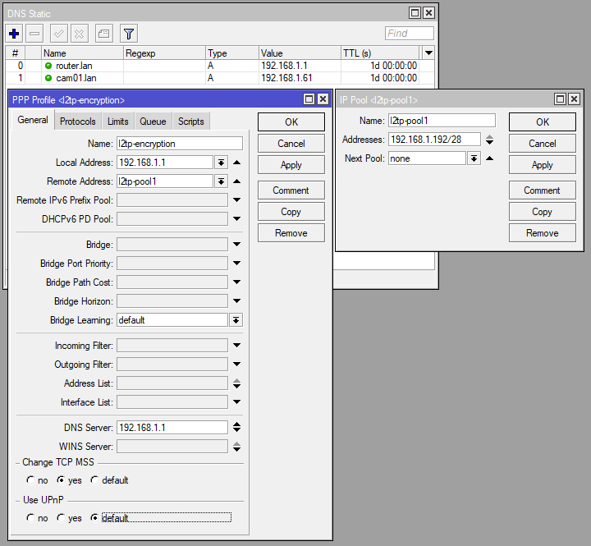This screenshot has height=546, width=591.
Task: Expand the Bridge Port Priority field
Action: (236, 264)
